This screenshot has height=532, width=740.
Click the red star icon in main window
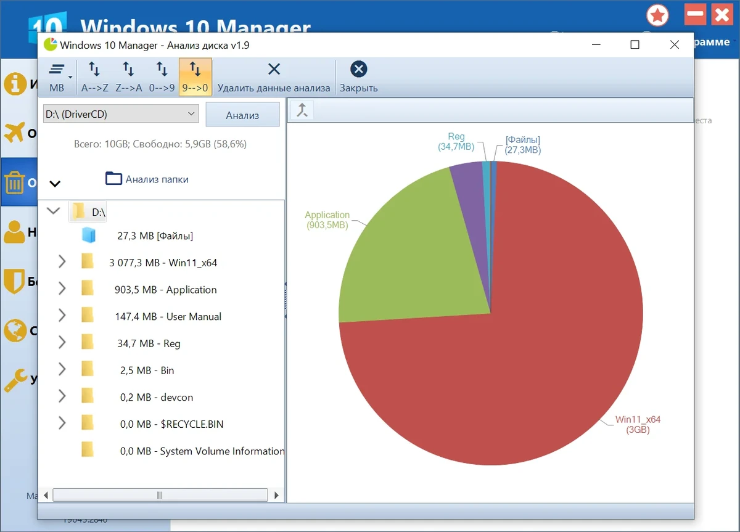point(658,15)
